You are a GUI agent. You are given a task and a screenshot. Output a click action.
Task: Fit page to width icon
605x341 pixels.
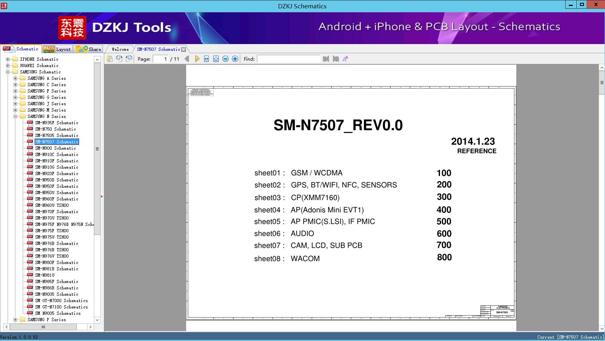(206, 59)
